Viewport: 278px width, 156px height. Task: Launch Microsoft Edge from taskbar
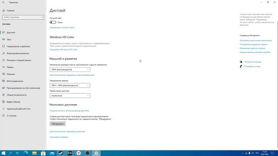pos(26,153)
